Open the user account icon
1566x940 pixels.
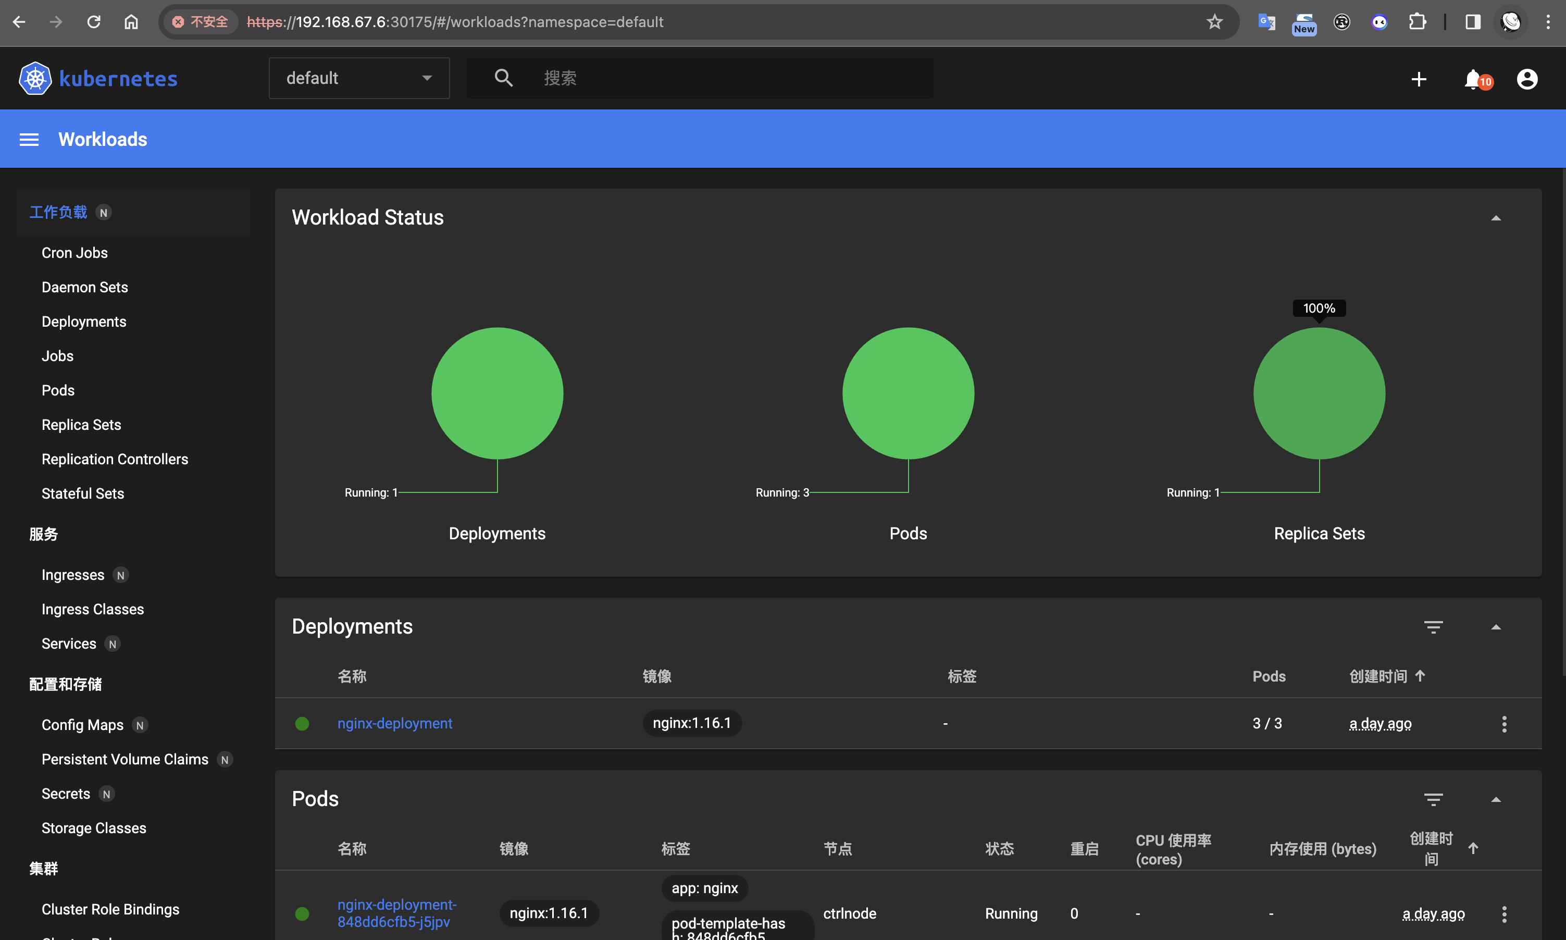click(1527, 79)
